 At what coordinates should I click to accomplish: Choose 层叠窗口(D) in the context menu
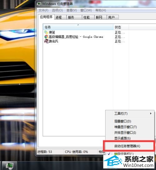click(x=130, y=121)
